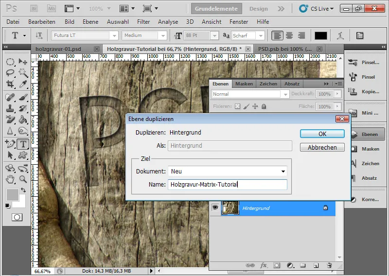389x276 pixels.
Task: Select the Brush tool
Action: [x=23, y=97]
